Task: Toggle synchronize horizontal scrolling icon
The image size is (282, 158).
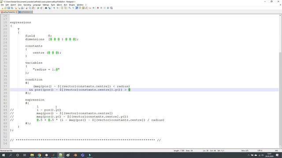Action: [65, 8]
